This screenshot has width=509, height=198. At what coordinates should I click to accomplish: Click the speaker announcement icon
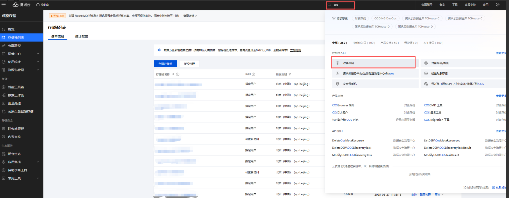click(x=159, y=50)
